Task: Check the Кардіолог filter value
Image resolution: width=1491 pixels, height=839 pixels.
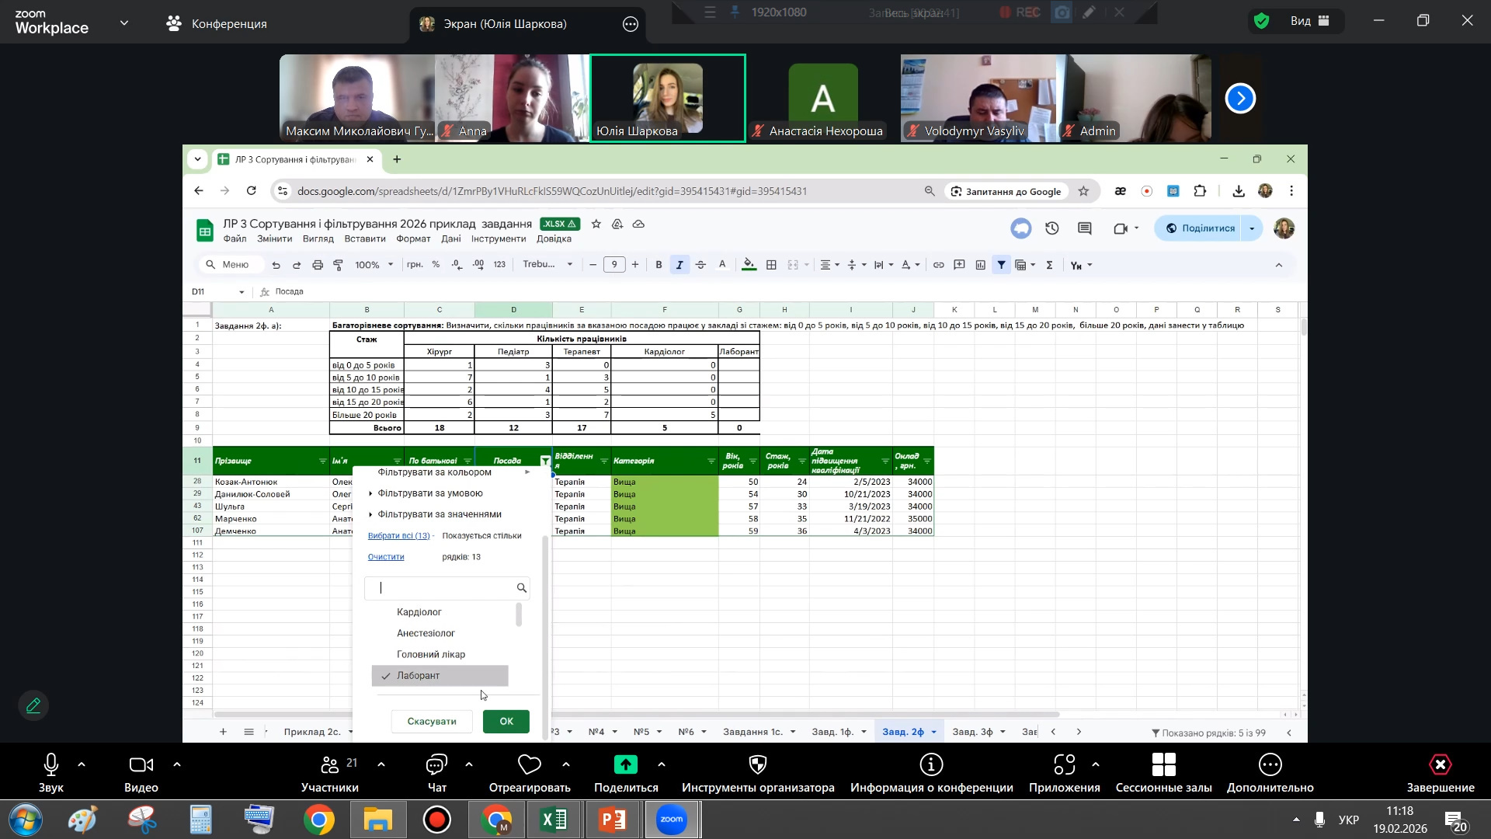Action: tap(419, 612)
